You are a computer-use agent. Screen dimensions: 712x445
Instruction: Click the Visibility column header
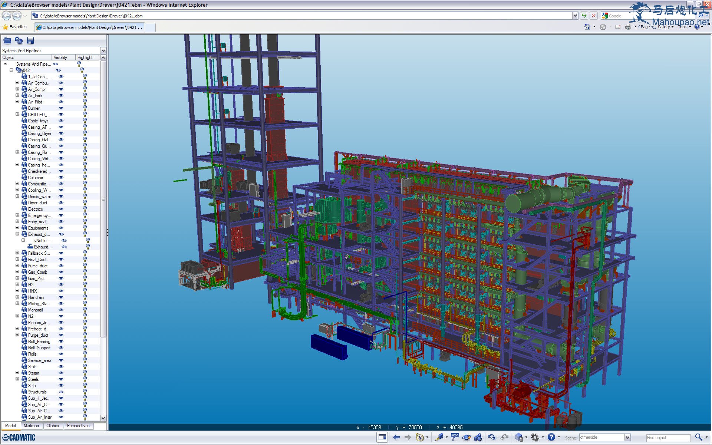(x=63, y=57)
